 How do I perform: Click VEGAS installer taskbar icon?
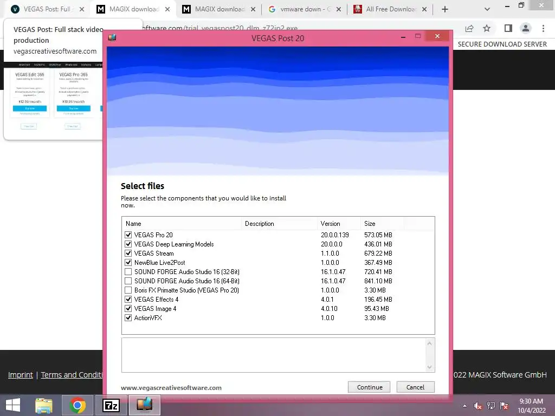click(144, 405)
